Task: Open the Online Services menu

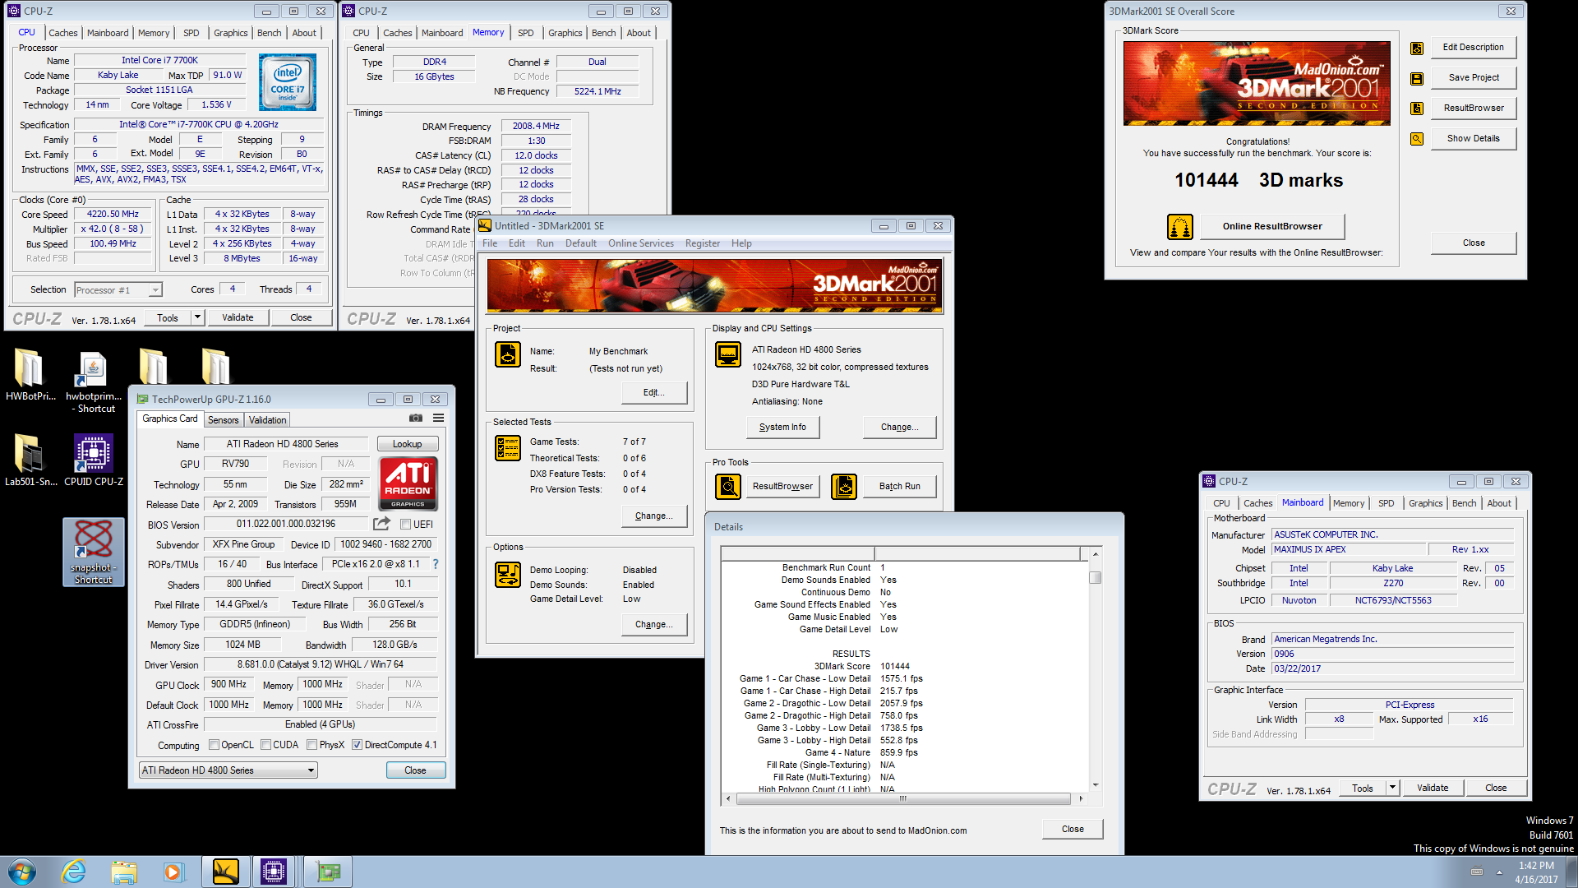Action: tap(641, 243)
